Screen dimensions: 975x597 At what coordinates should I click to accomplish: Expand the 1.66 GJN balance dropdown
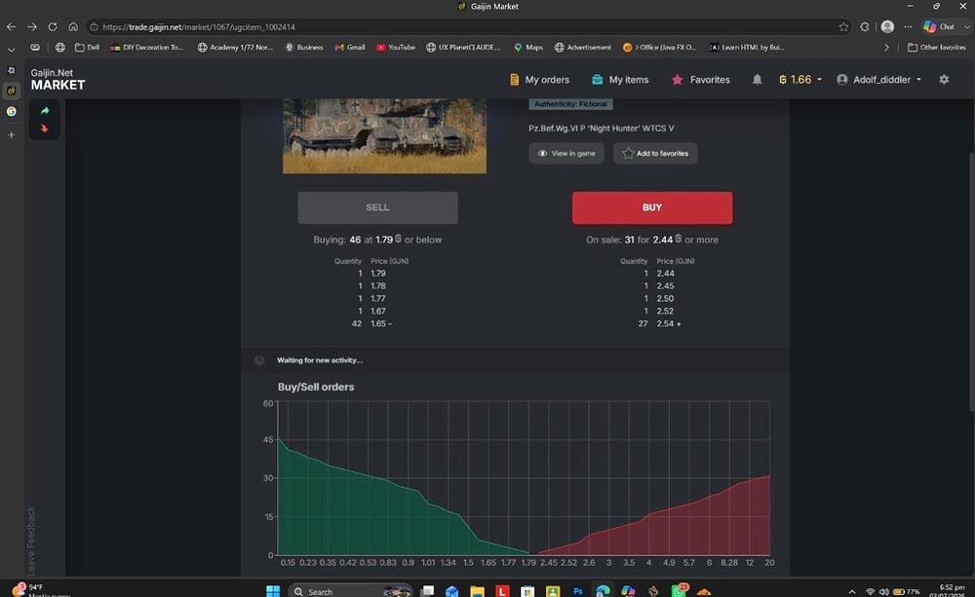(800, 80)
